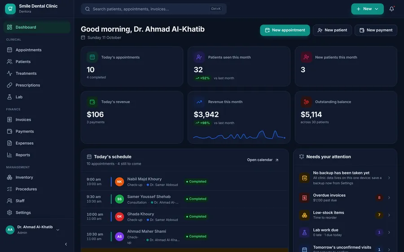Click the Needs your attention bell icon
The height and width of the screenshot is (252, 404).
click(302, 156)
